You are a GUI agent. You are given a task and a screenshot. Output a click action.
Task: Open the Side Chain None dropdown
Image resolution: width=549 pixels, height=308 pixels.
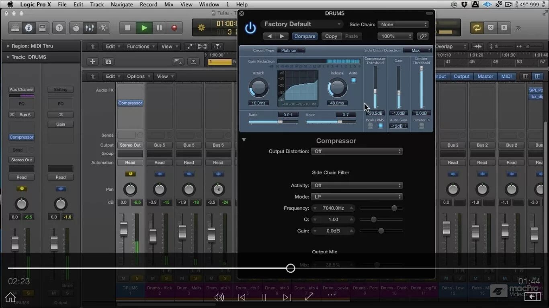point(403,24)
